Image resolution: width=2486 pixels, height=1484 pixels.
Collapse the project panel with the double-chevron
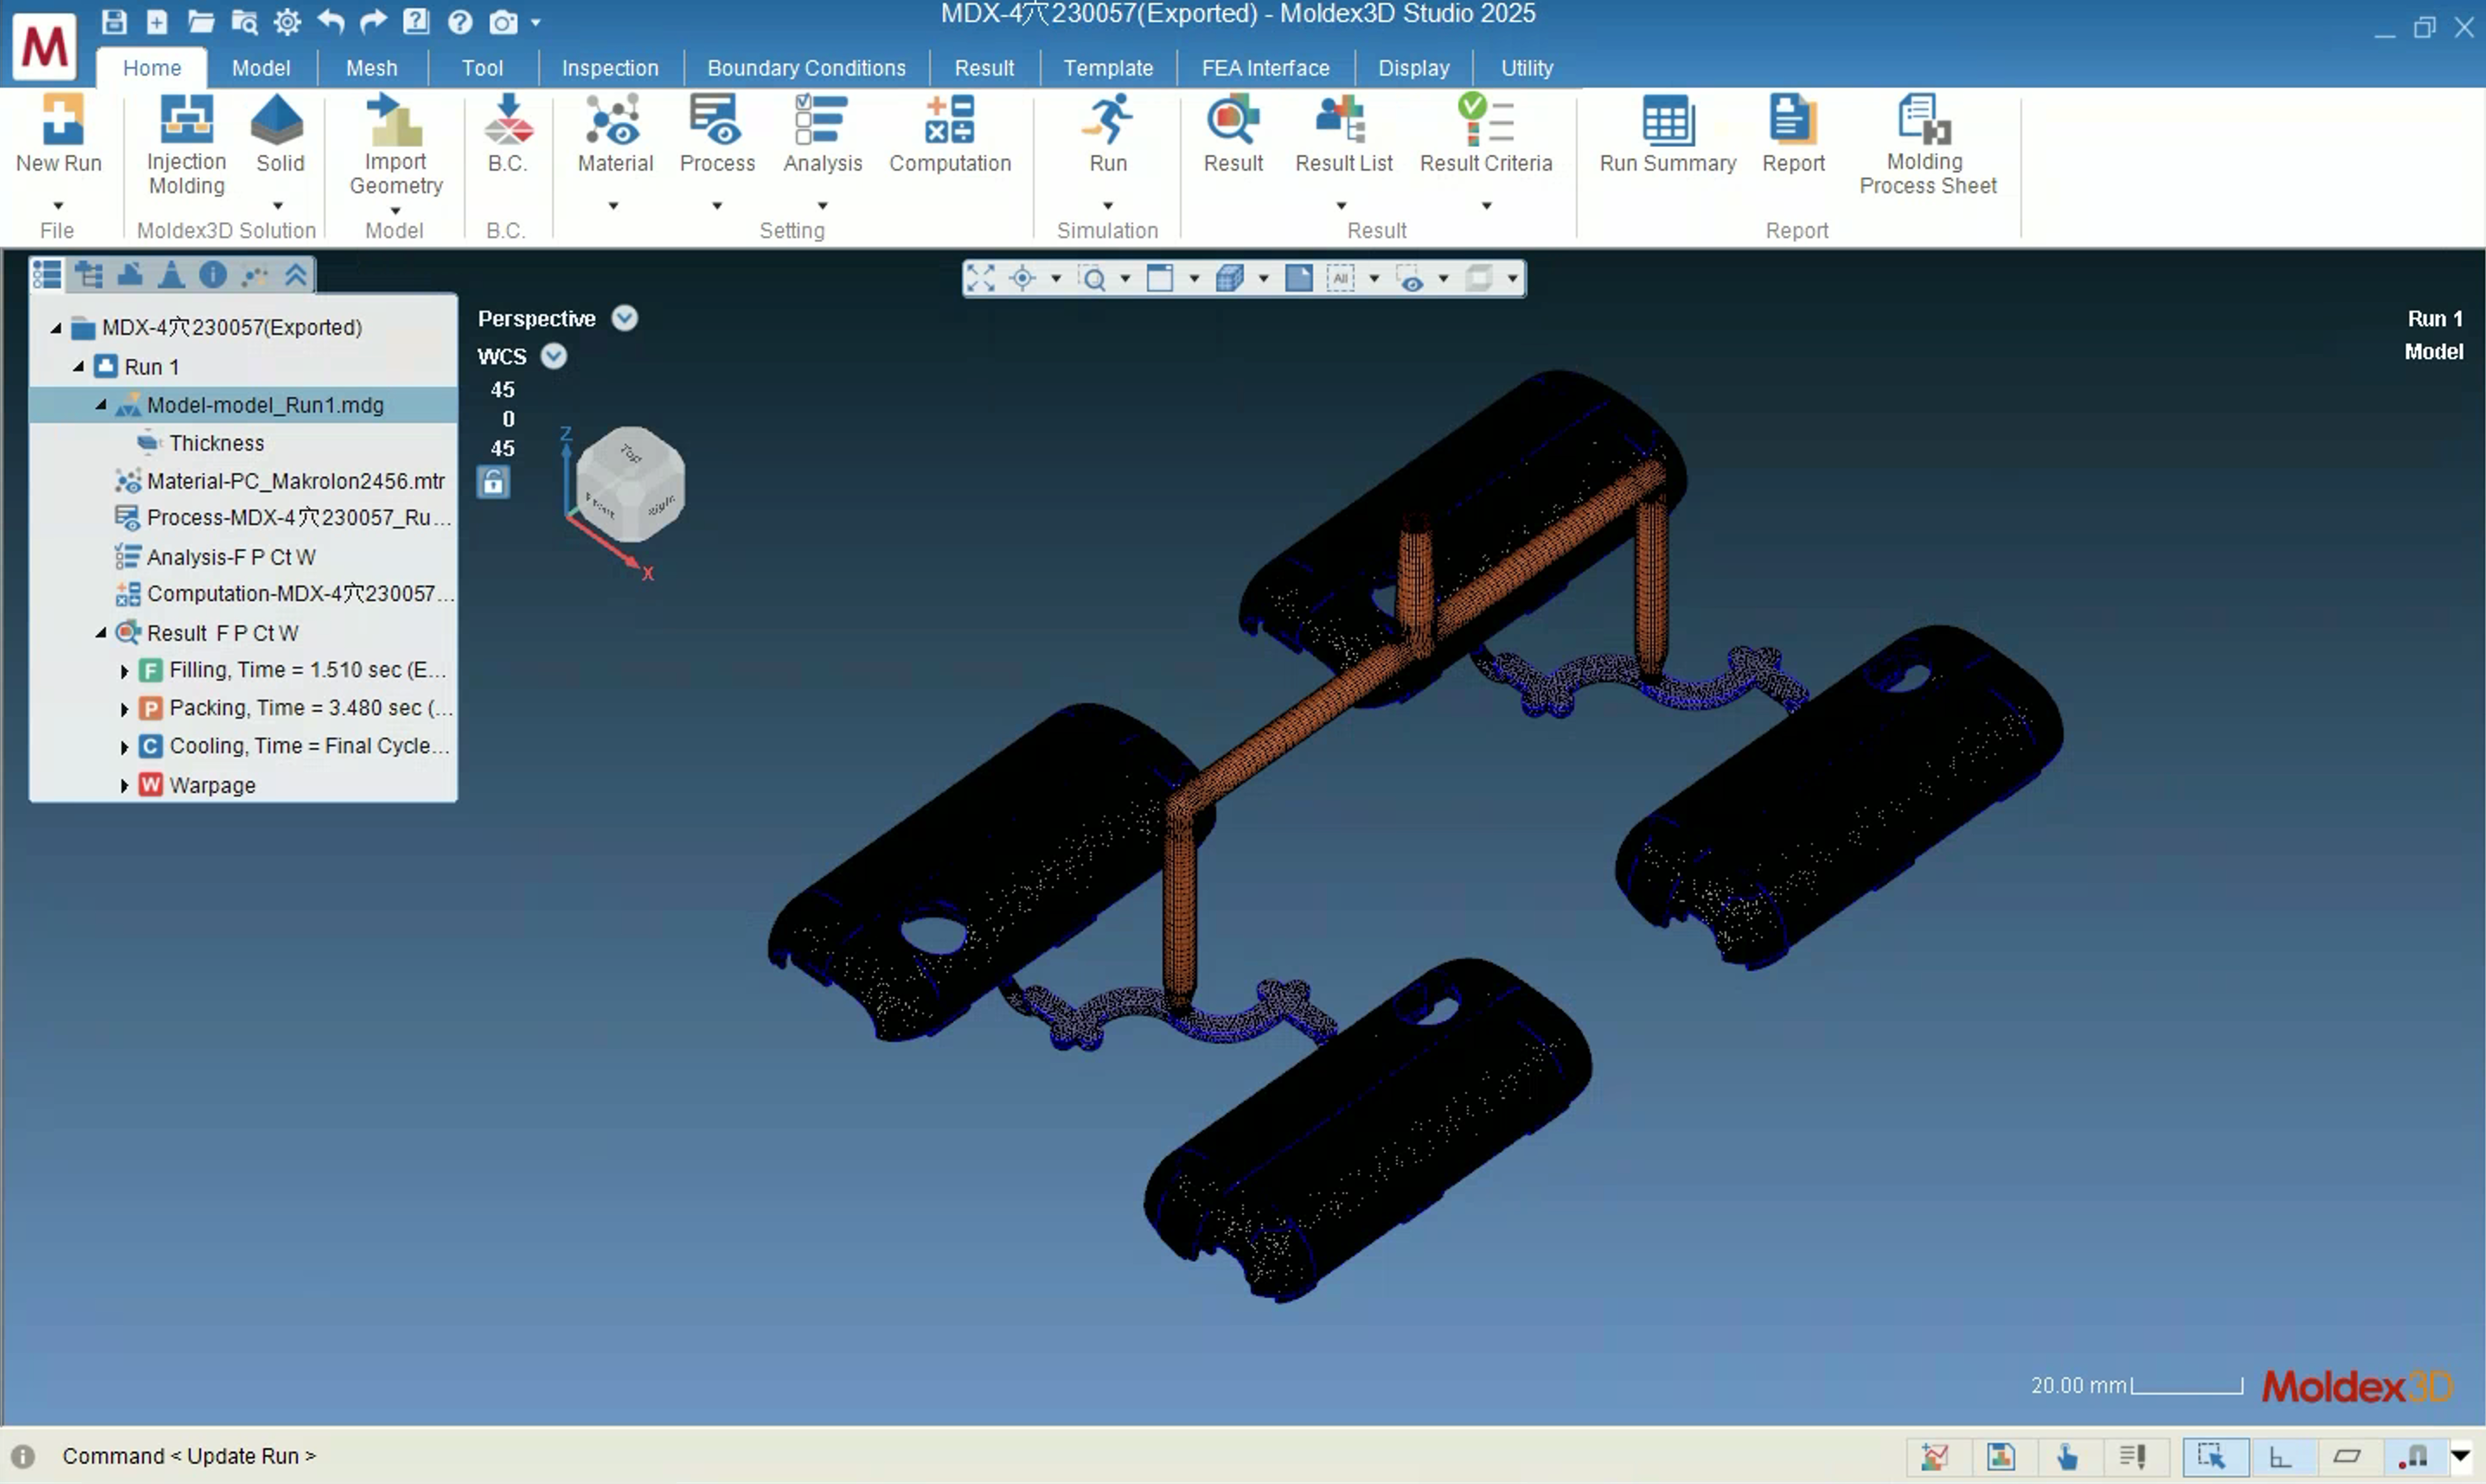click(x=295, y=274)
